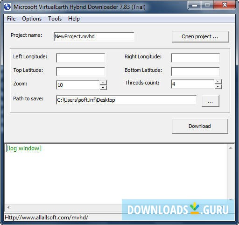The image size is (239, 225).
Task: Click the globe application icon in title bar
Action: [7, 7]
